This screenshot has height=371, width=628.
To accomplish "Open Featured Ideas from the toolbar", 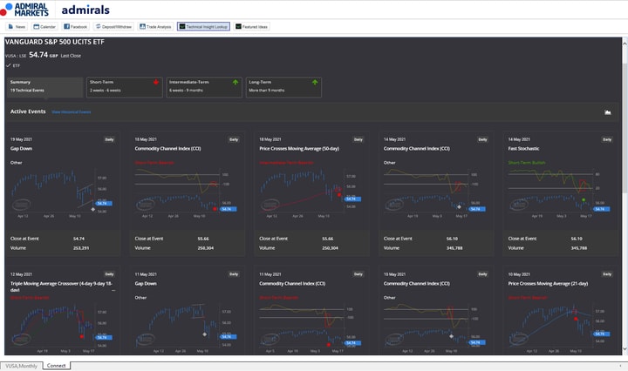I will [x=251, y=27].
